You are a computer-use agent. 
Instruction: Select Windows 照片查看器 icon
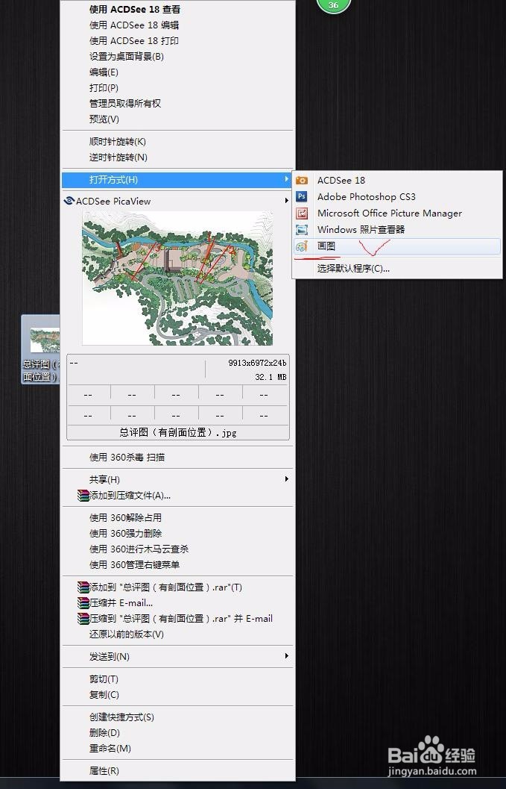coord(302,229)
